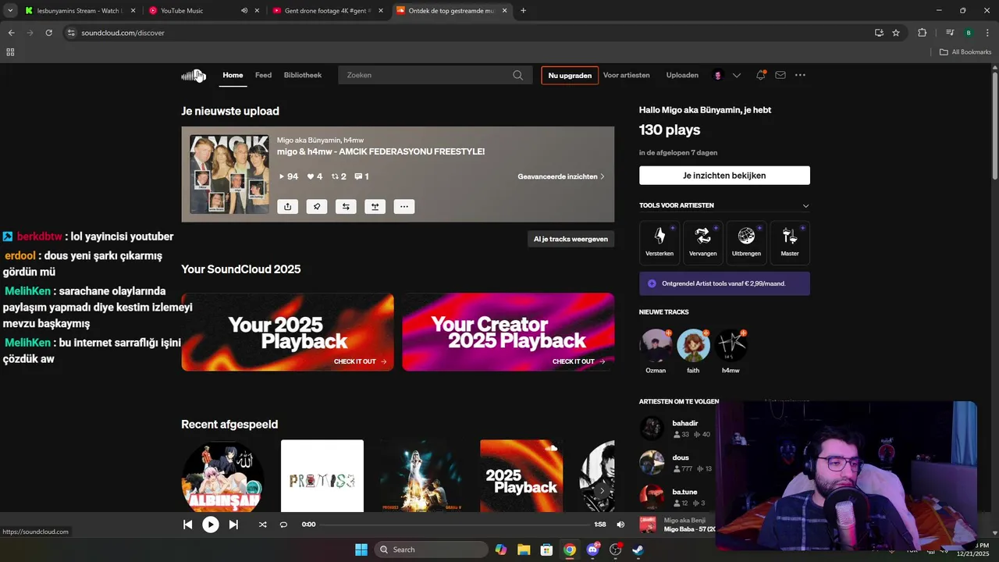Viewport: 999px width, 562px height.
Task: Click the address bar URL
Action: (123, 33)
